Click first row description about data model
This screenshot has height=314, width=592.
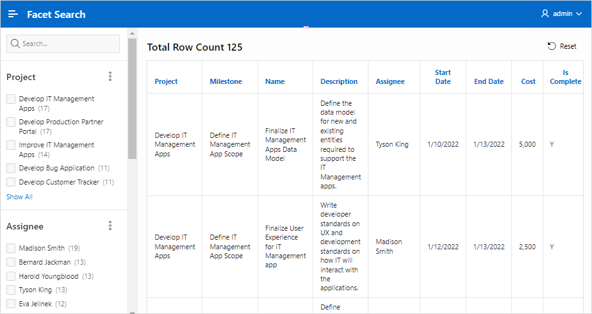[341, 145]
